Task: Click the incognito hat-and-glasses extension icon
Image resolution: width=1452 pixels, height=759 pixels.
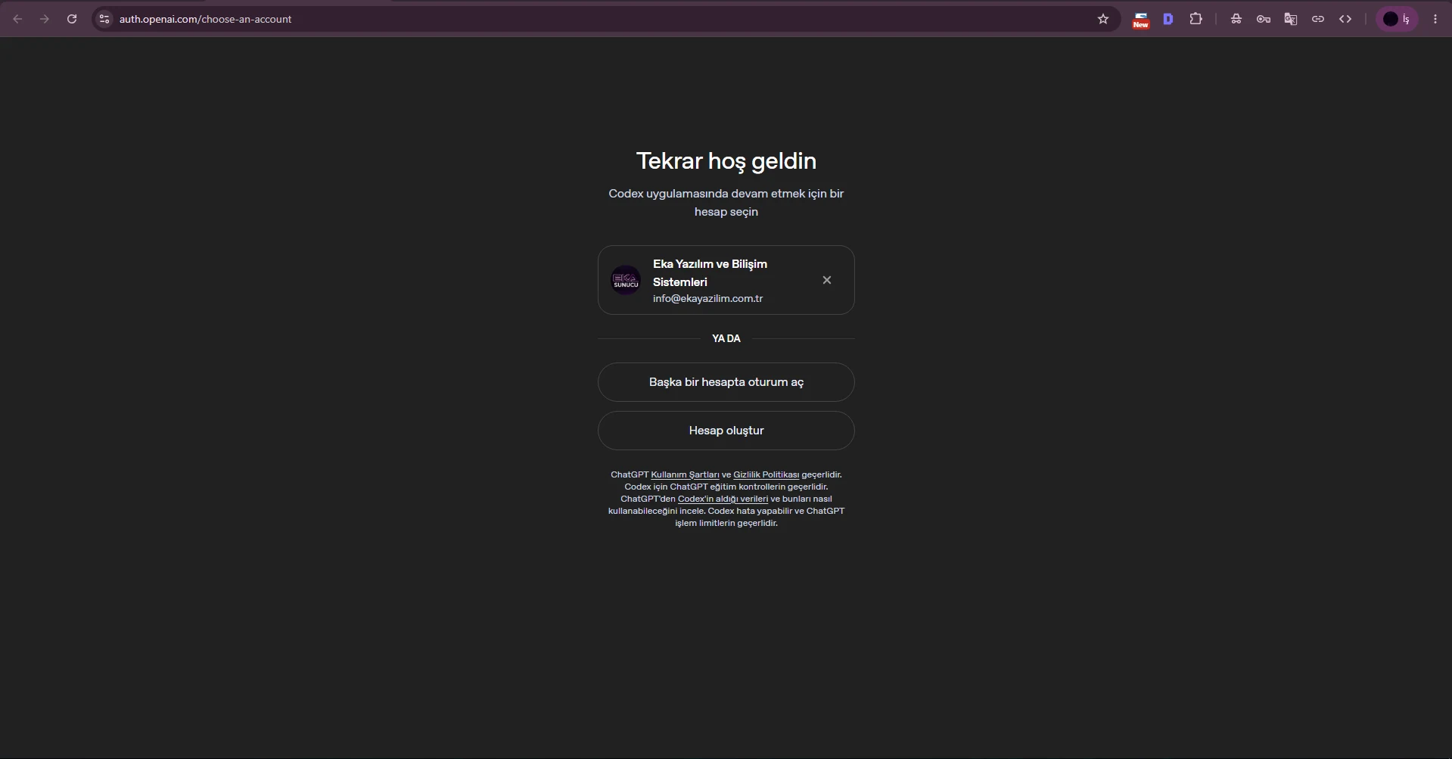Action: [1236, 19]
